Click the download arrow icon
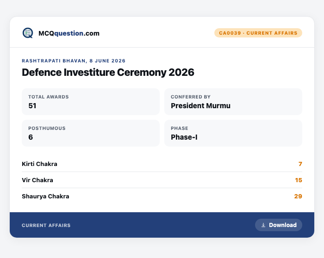 click(263, 225)
